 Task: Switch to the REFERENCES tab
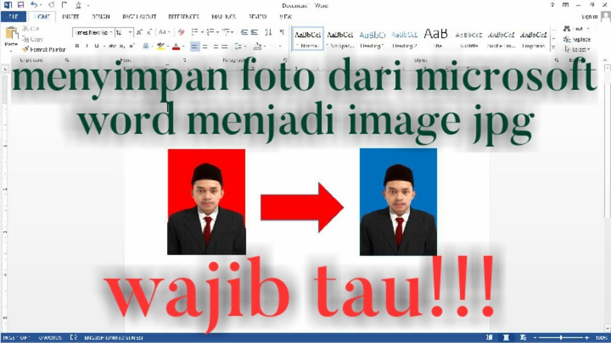point(185,16)
